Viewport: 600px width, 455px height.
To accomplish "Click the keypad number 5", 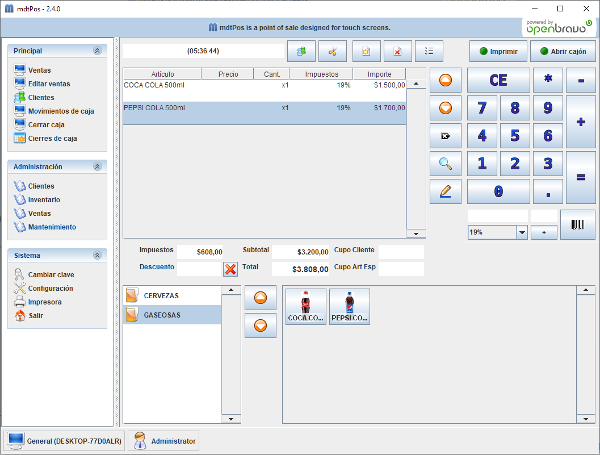I will [515, 136].
